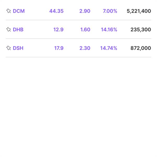Select the DHB volume 235,300
This screenshot has height=157, width=157.
click(141, 30)
